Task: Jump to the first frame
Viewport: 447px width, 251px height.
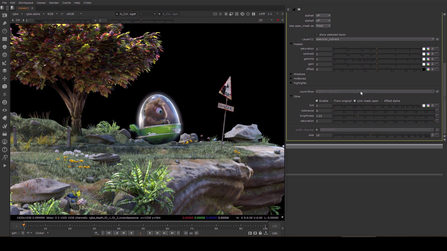Action: click(x=109, y=233)
